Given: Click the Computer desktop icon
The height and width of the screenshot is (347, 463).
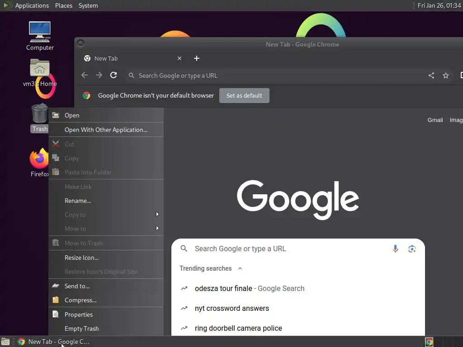Looking at the screenshot, I should [x=40, y=35].
